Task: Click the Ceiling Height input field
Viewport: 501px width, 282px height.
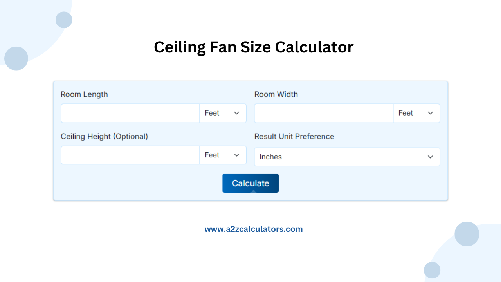Action: [130, 155]
